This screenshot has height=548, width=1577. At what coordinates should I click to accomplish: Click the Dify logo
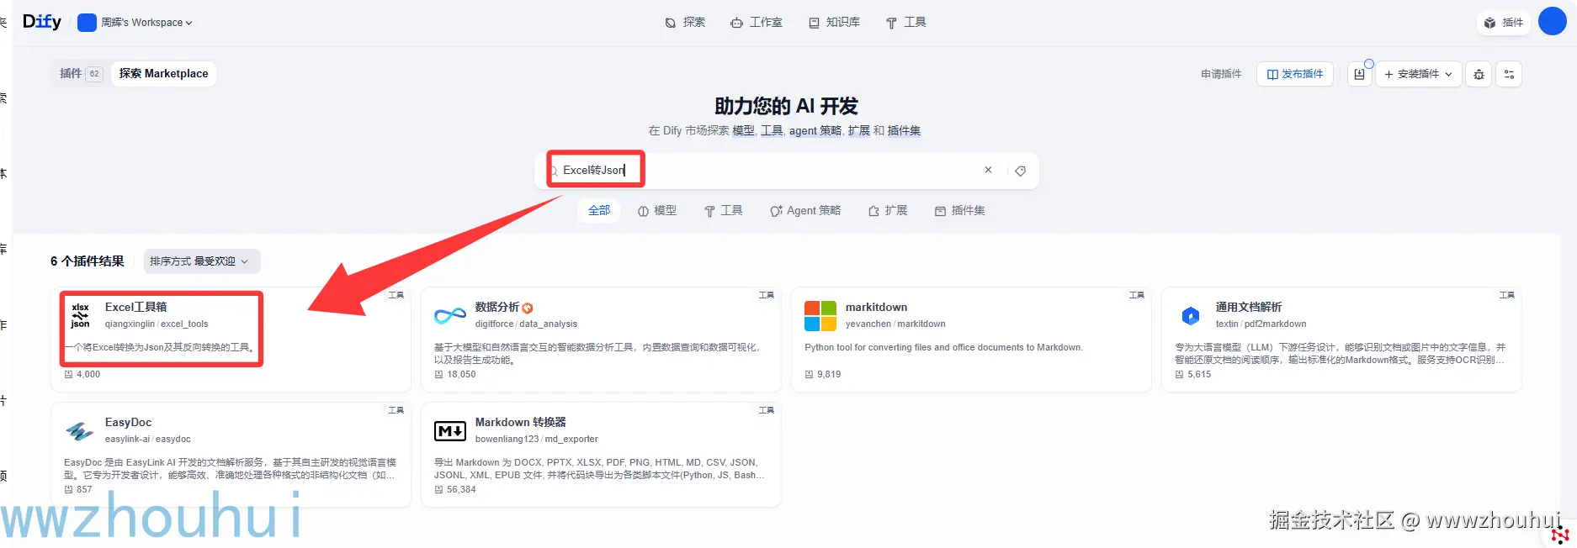pos(41,22)
